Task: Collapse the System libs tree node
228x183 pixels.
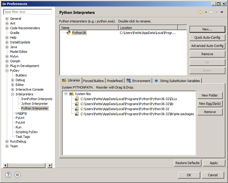Action: click(66, 94)
